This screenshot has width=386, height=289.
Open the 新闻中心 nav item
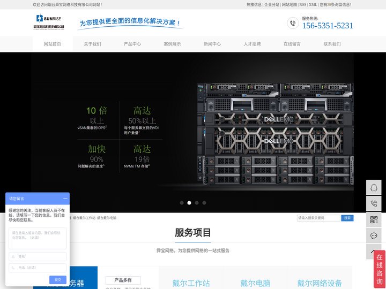point(212,44)
